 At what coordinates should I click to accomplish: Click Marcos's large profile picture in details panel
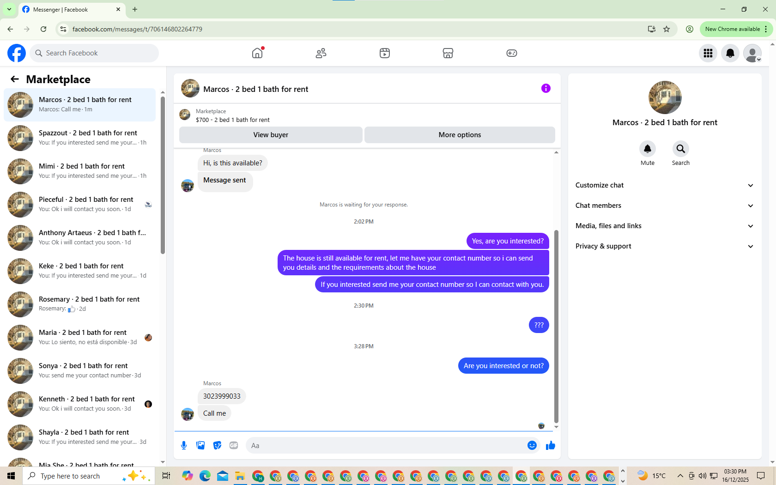(665, 97)
